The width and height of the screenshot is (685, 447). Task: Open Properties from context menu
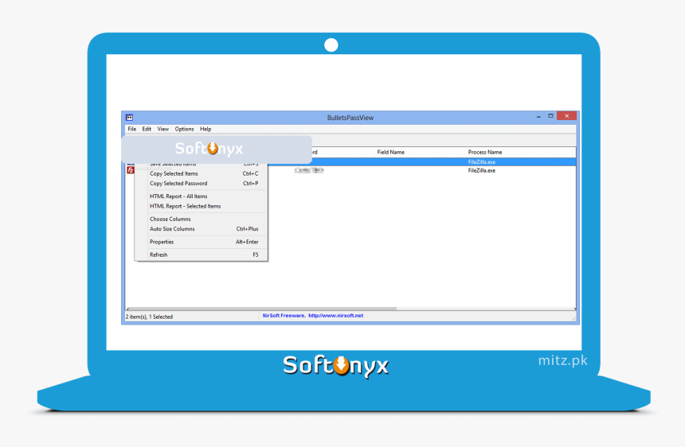pyautogui.click(x=202, y=242)
